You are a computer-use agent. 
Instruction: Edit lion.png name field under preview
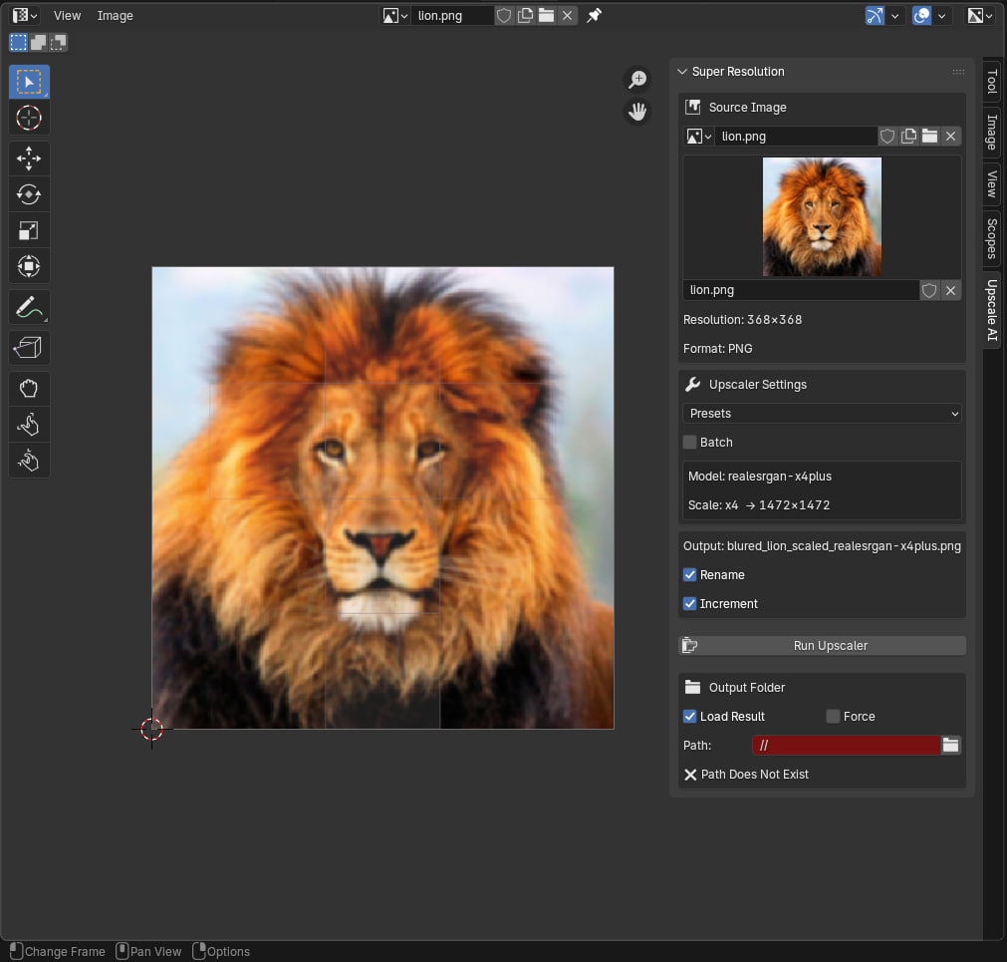[x=801, y=290]
